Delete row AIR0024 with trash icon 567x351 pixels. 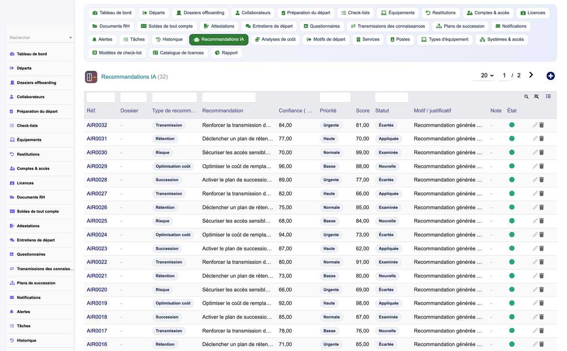[542, 235]
